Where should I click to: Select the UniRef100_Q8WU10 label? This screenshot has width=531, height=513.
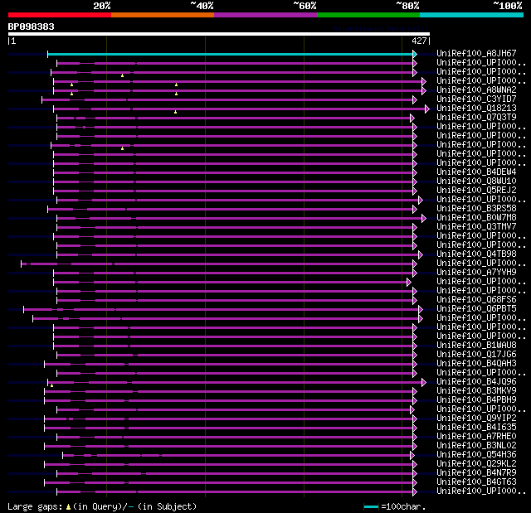click(476, 181)
